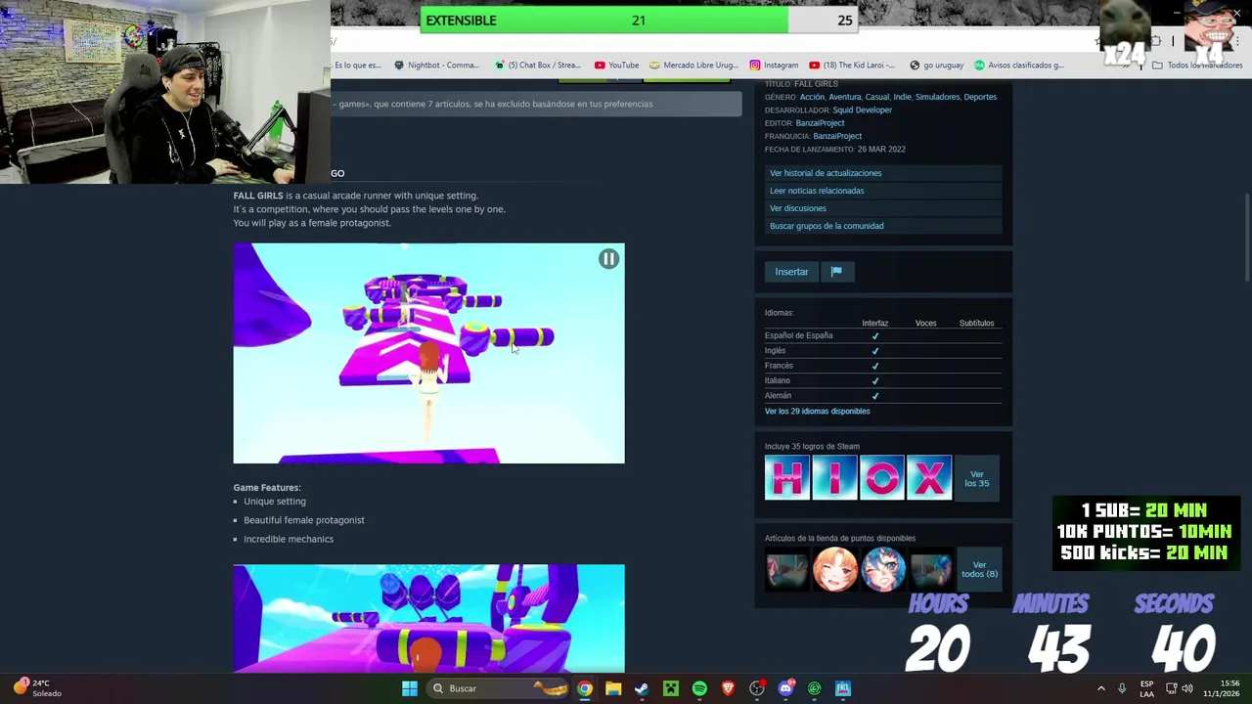Open File Explorer from the taskbar

(x=613, y=688)
